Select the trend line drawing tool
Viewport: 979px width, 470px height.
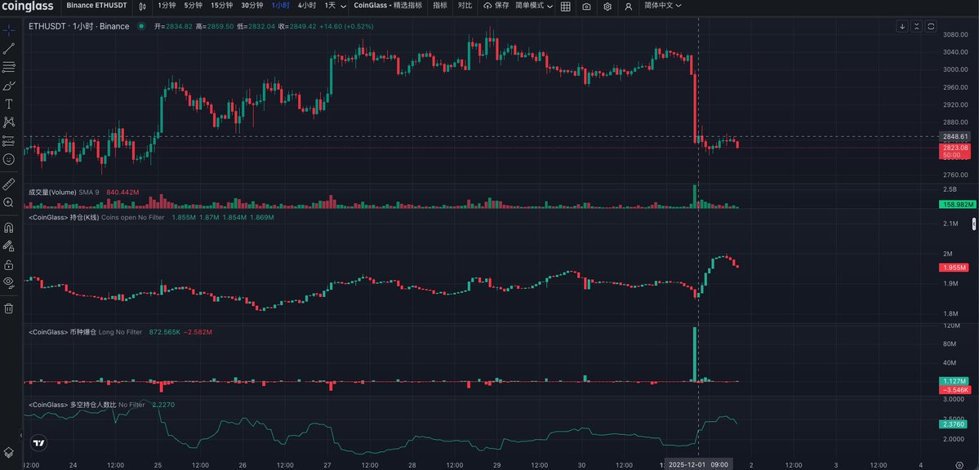pyautogui.click(x=9, y=48)
